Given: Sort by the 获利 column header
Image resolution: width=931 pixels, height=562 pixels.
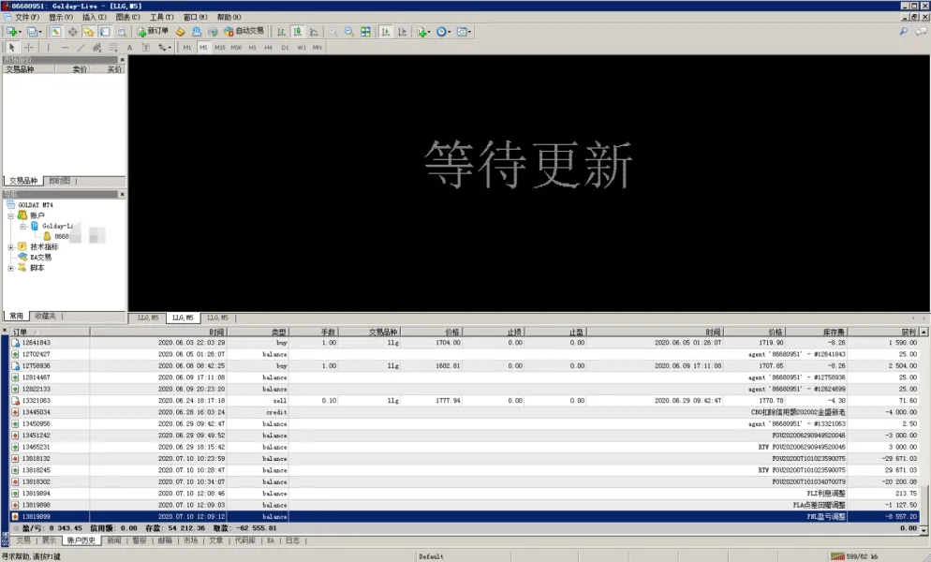Looking at the screenshot, I should coord(883,333).
